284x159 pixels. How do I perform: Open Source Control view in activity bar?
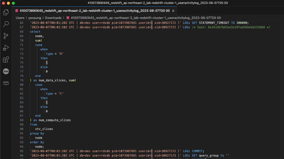(6, 36)
